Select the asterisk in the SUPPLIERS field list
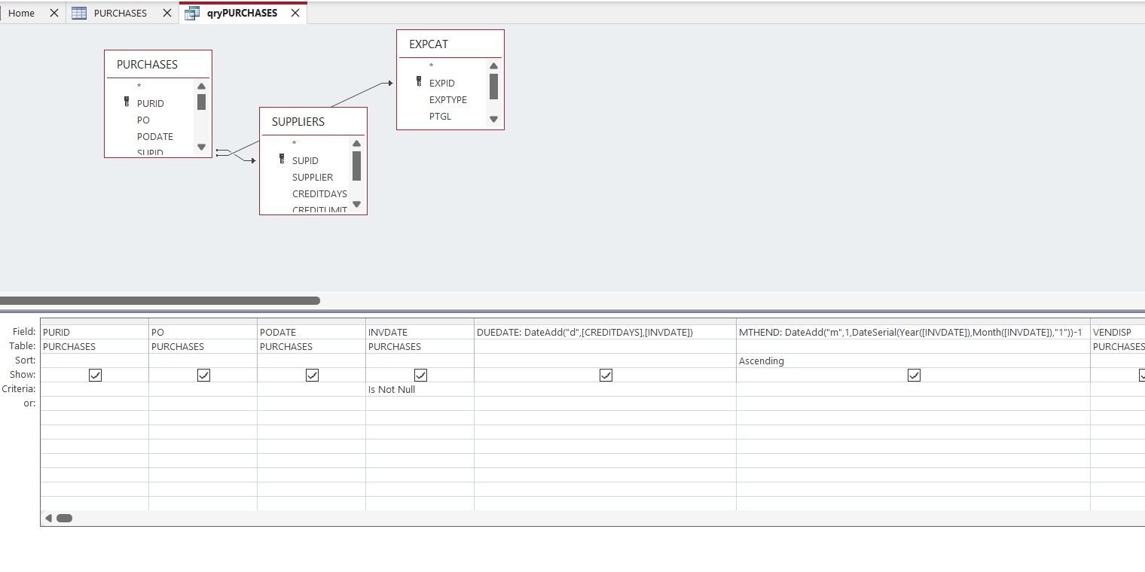This screenshot has height=572, width=1145. 295,144
